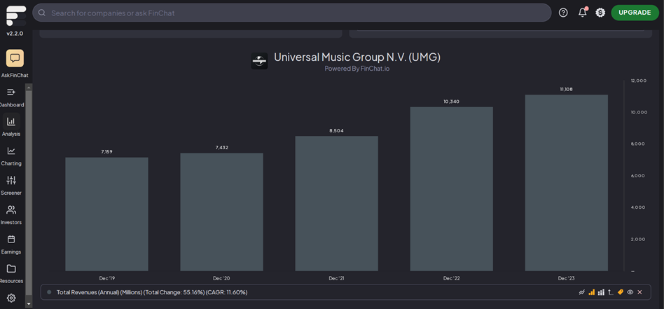Click the UPGRADE button
Viewport: 664px width, 309px height.
635,13
